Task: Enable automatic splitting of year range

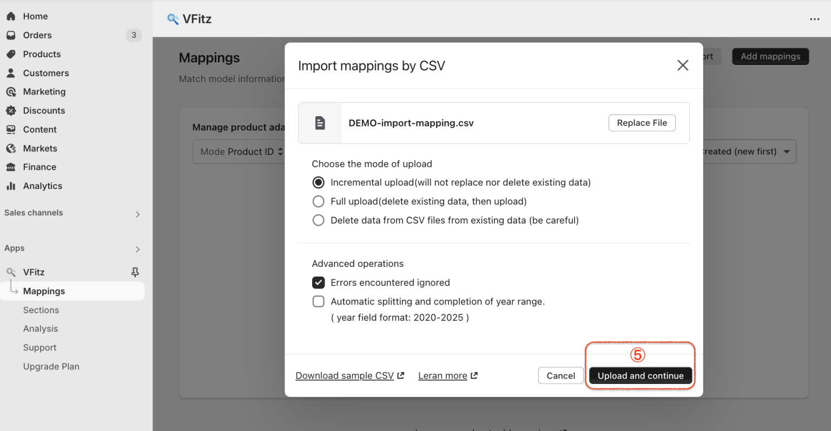Action: pos(318,301)
